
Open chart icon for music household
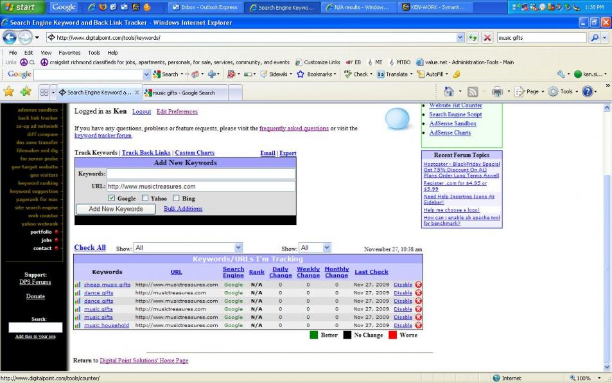coord(77,325)
